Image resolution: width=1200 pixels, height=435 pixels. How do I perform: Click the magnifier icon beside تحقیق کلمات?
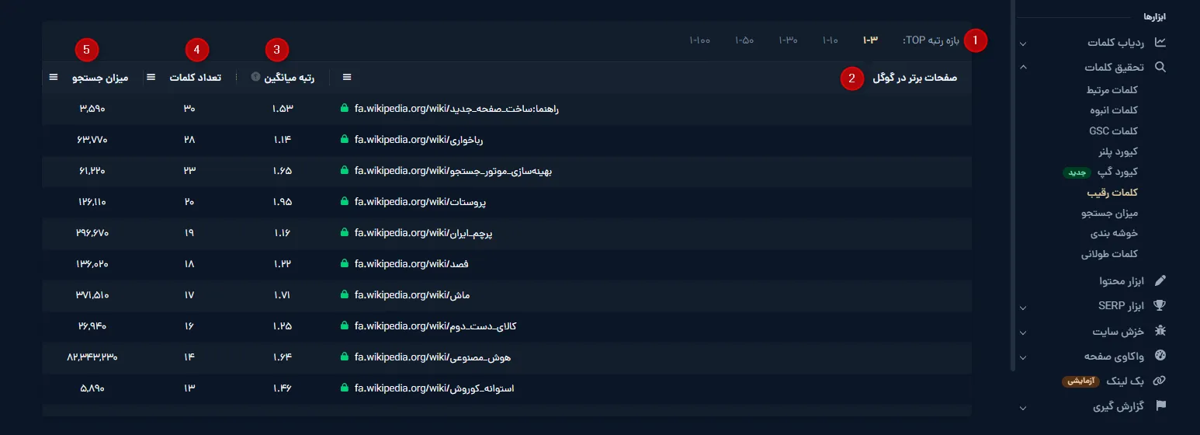coord(1160,68)
